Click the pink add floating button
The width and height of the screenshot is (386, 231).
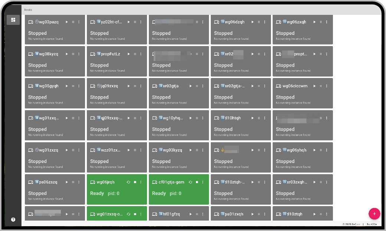click(374, 214)
